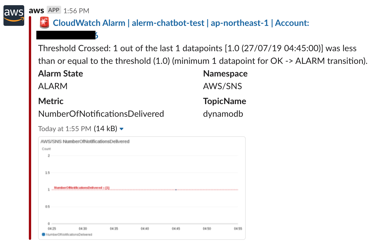Click the tiny blue data point at 04:45
Image resolution: width=383 pixels, height=245 pixels.
click(x=176, y=189)
